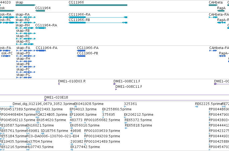Choose the skap-PC polypeptide
This screenshot has height=151, width=229.
point(26,72)
